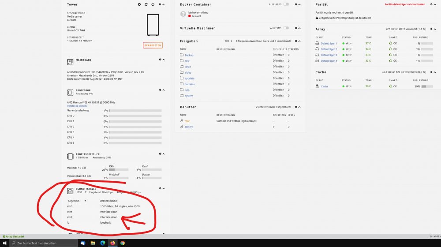Collapse the Prozessor section chevron
The width and height of the screenshot is (441, 247).
[164, 90]
